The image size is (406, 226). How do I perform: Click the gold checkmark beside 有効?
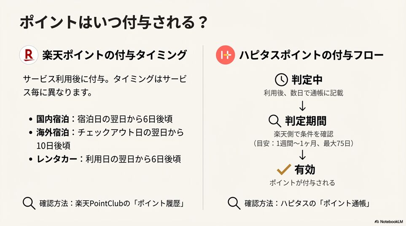[x=285, y=169]
